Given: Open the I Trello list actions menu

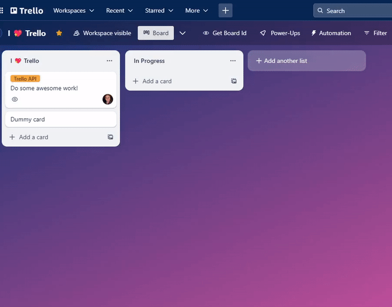Looking at the screenshot, I should (x=109, y=61).
